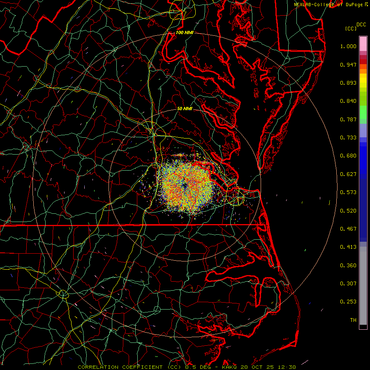Click the 0.680 scale value
370x370 pixels.
coord(348,156)
